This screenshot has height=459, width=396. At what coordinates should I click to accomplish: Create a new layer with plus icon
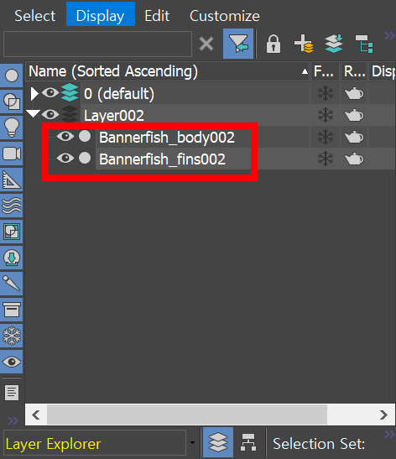(304, 44)
